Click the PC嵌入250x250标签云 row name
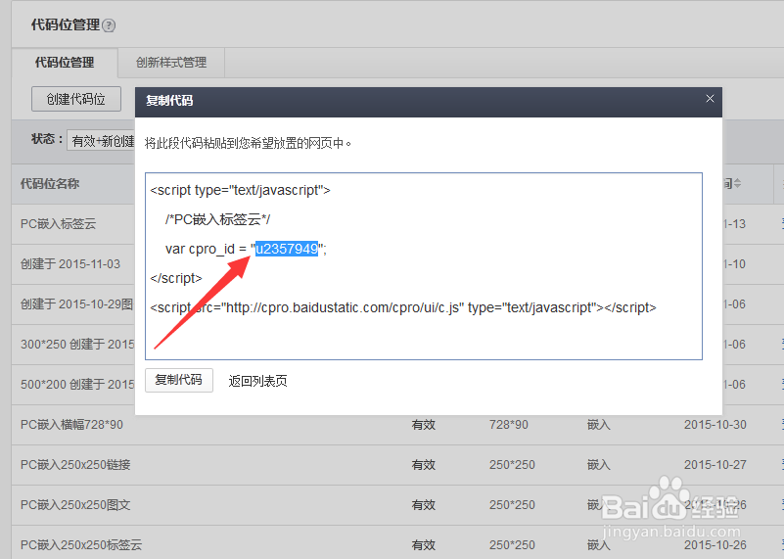The width and height of the screenshot is (784, 559). [81, 544]
